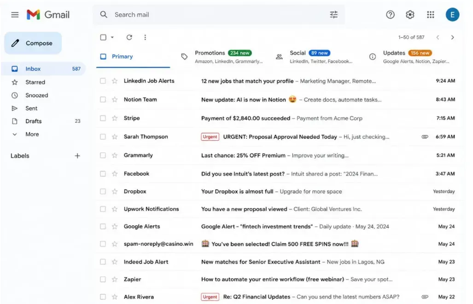Open the Inbox folder

[x=44, y=69]
